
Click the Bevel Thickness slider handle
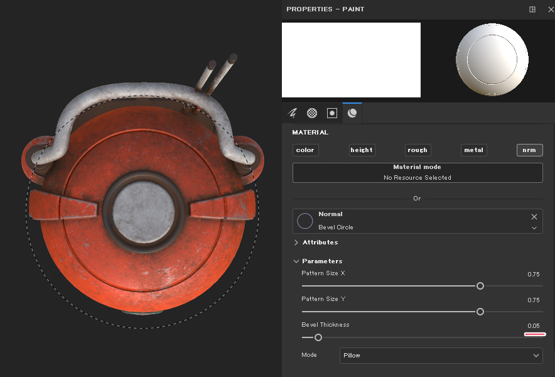click(318, 337)
